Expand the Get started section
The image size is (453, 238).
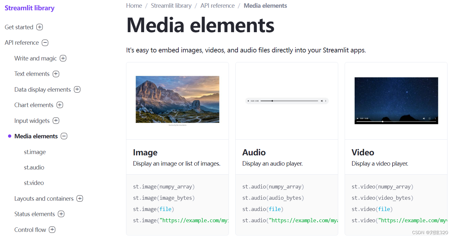[40, 27]
